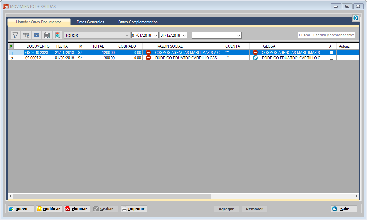367x220 pixels.
Task: Select document GS-2010-2323 cell
Action: (x=39, y=52)
